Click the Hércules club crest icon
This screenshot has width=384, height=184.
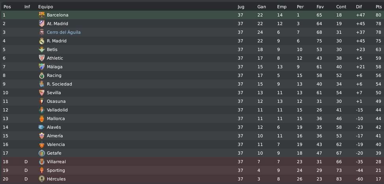pyautogui.click(x=42, y=179)
